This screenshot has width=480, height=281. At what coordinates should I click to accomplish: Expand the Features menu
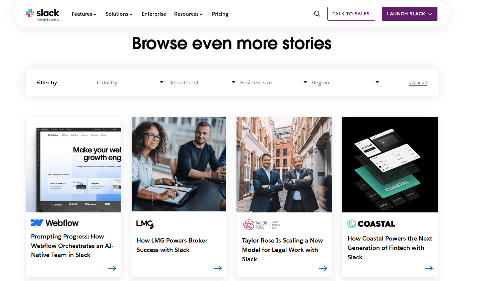[x=84, y=14]
